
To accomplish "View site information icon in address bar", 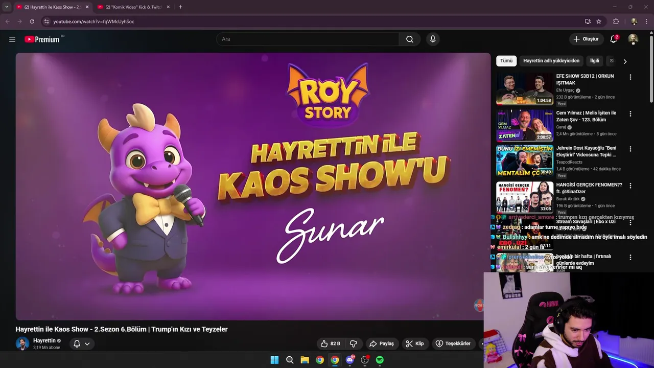I will click(46, 21).
